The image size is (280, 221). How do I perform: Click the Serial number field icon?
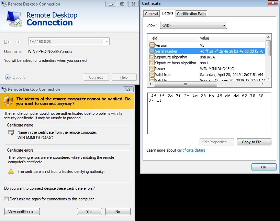pyautogui.click(x=152, y=51)
